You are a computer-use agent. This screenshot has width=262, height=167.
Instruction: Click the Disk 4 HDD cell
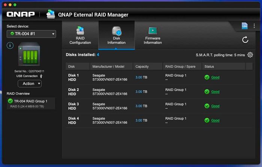click(x=73, y=120)
